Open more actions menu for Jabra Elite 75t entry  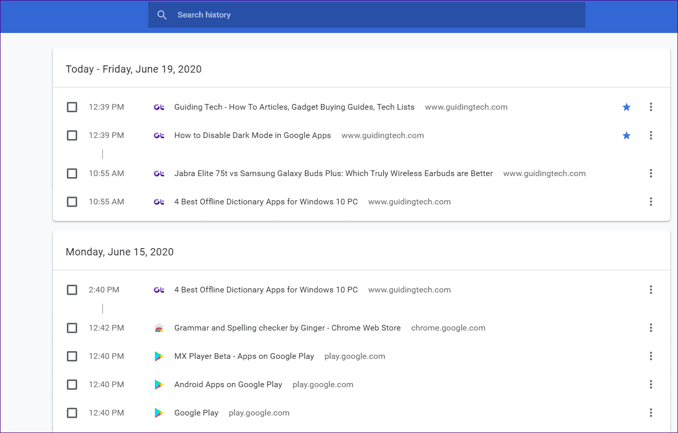click(651, 174)
